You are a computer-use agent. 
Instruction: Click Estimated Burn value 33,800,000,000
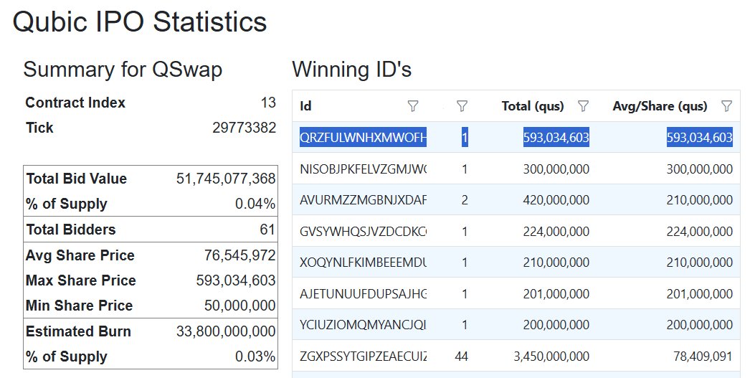(226, 331)
